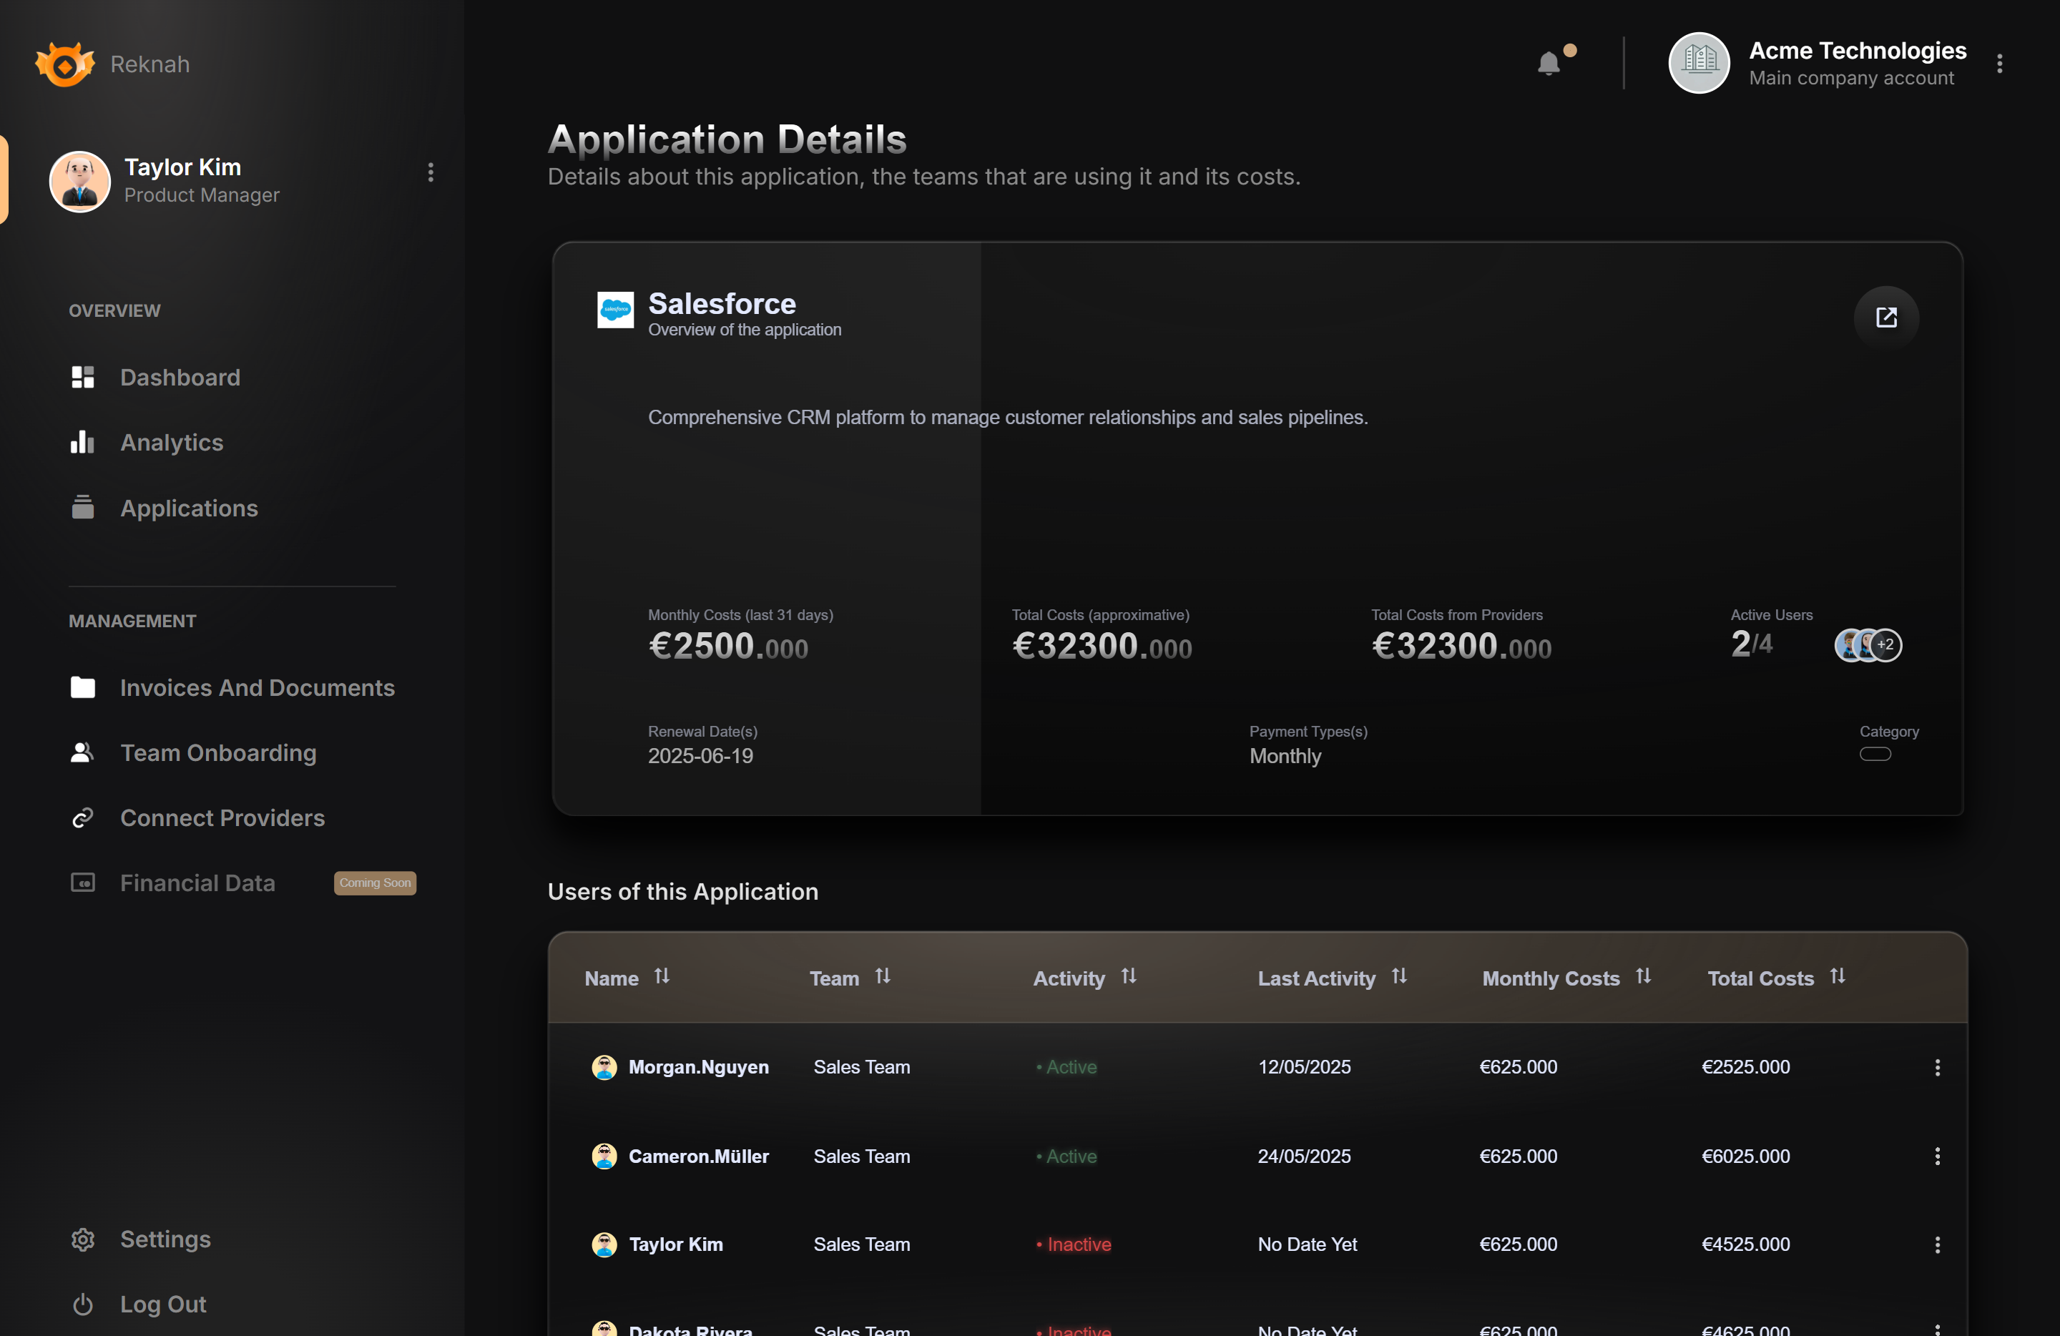Click Inactive status in Taylor Kim row
Viewport: 2060px width, 1336px height.
coord(1074,1244)
